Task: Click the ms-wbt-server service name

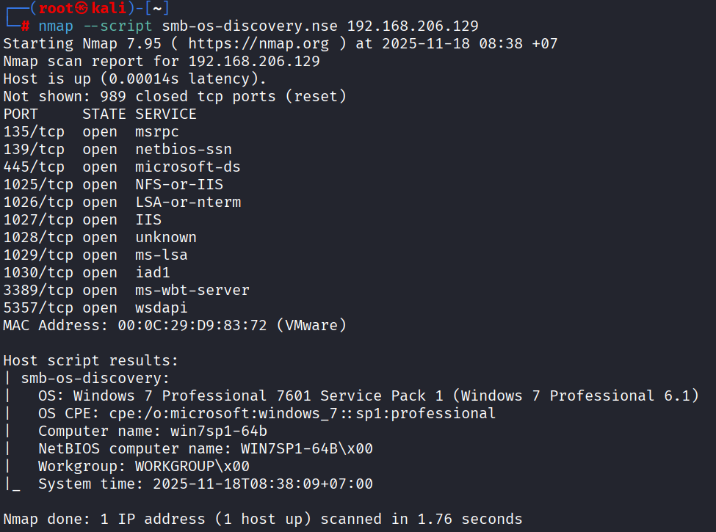Action: [192, 290]
